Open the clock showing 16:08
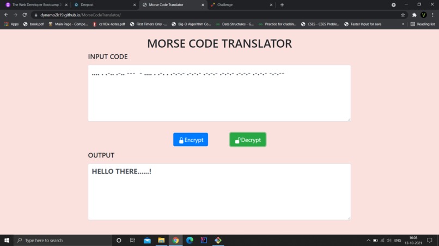The height and width of the screenshot is (246, 439). click(413, 240)
